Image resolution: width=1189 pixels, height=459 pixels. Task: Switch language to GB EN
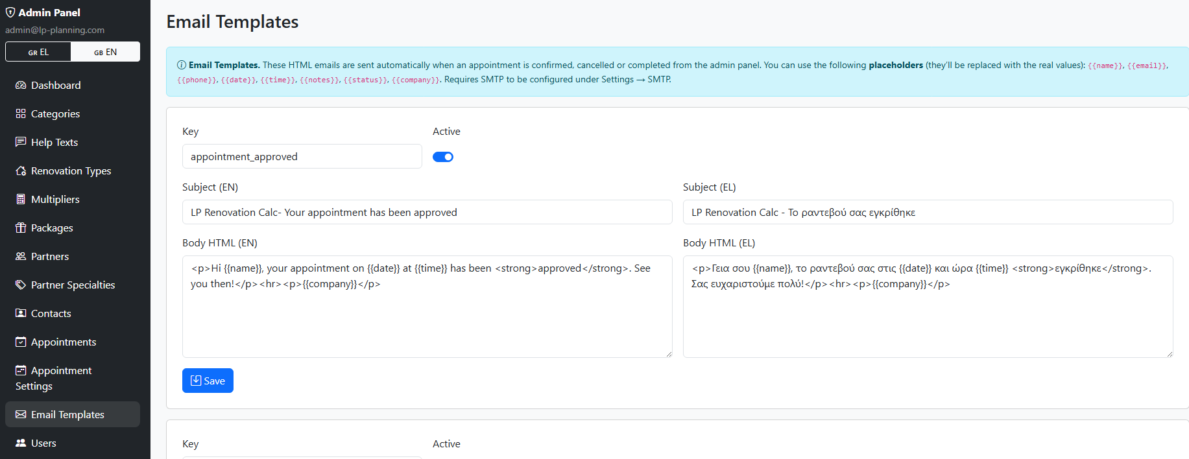point(106,52)
